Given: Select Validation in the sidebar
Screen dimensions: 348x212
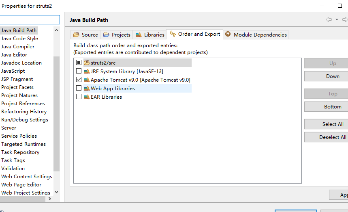Looking at the screenshot, I should [x=13, y=169].
